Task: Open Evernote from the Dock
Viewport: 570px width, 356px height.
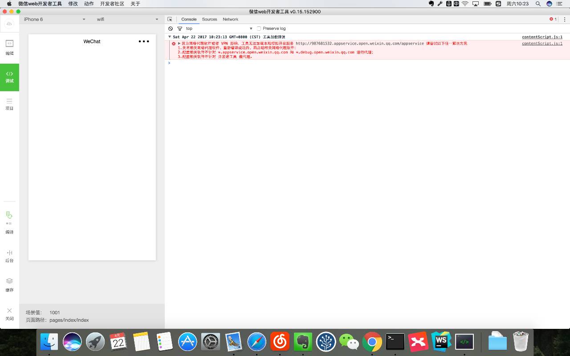Action: click(x=303, y=342)
